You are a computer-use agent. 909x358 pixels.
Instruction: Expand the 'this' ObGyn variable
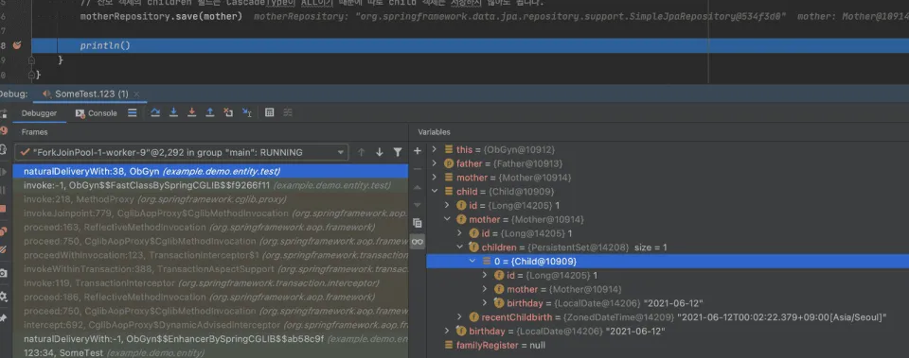tap(434, 150)
